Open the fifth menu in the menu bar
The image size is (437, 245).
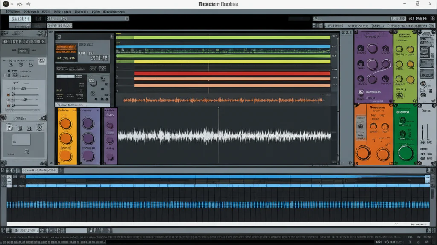point(81,11)
